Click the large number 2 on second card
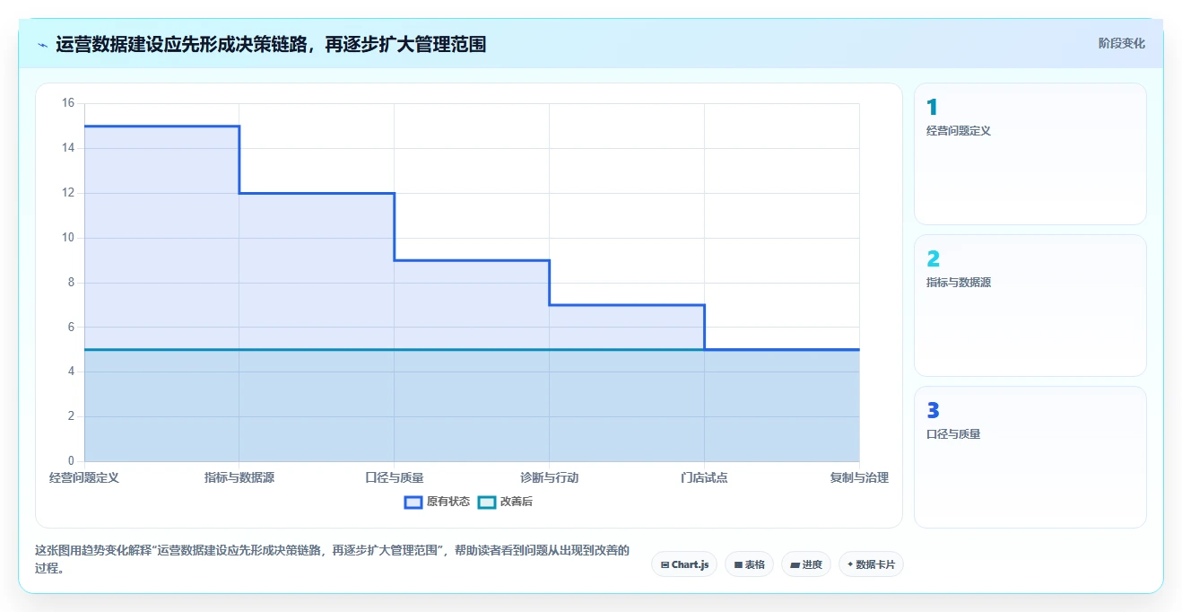This screenshot has width=1182, height=612. pyautogui.click(x=933, y=259)
